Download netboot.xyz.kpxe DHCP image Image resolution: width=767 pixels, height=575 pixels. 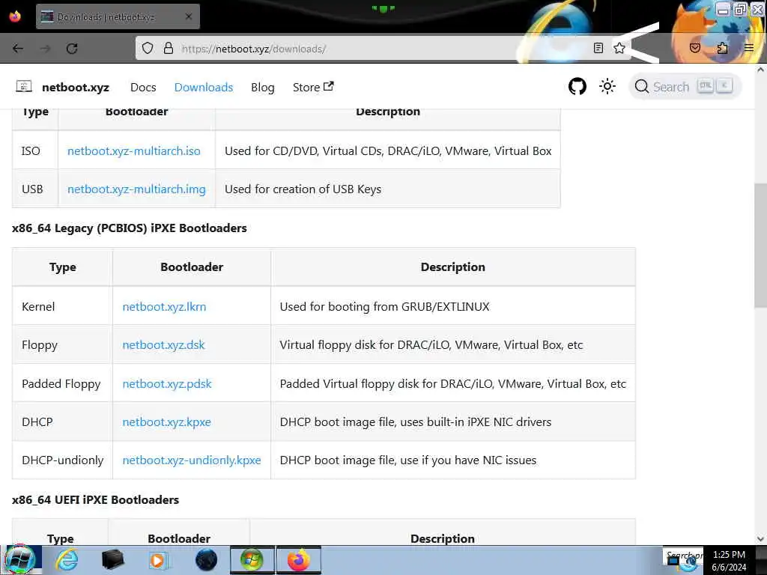[167, 422]
